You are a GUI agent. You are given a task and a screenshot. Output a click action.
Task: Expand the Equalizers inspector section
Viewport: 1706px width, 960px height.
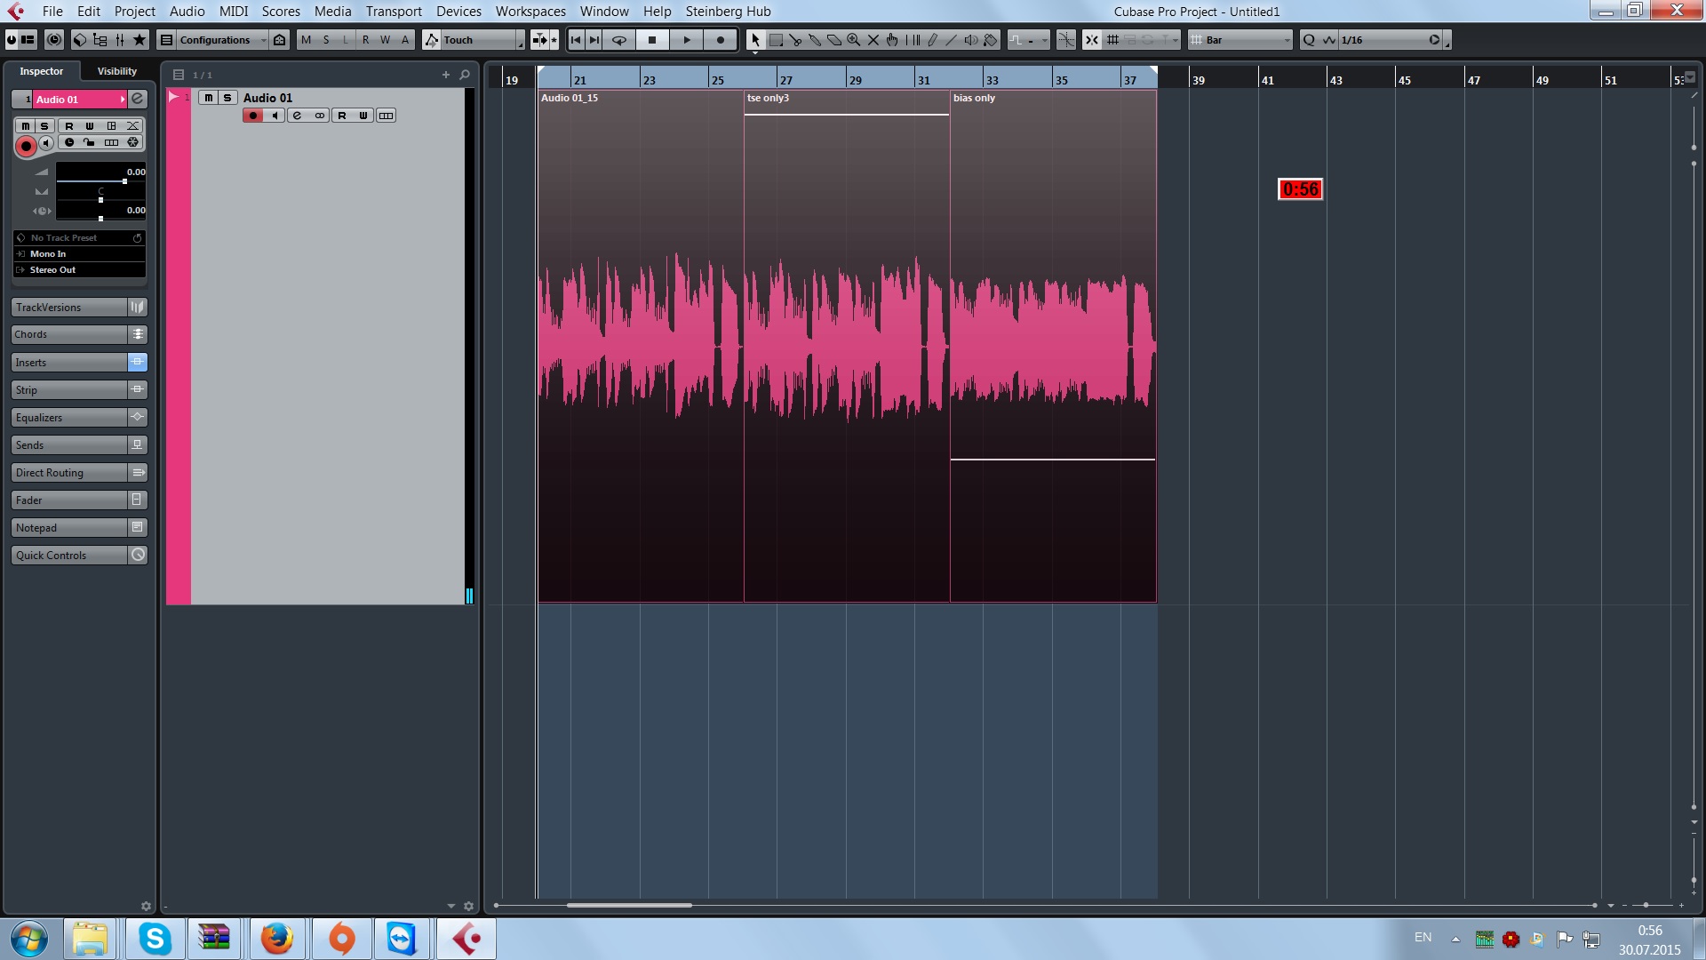[69, 418]
